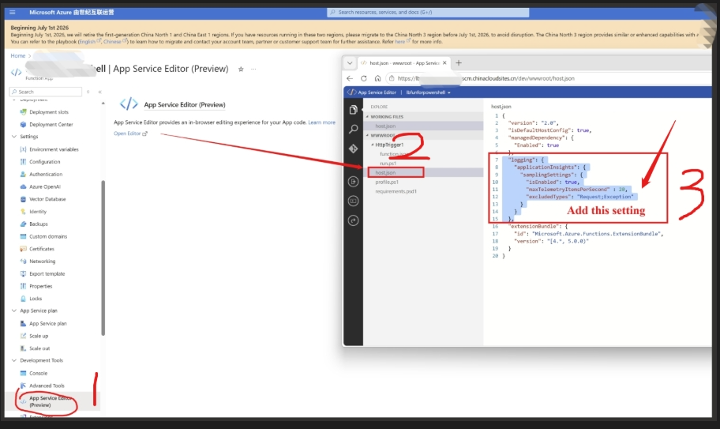Click the Advanced Tools icon
Viewport: 720px width, 429px height.
(23, 386)
